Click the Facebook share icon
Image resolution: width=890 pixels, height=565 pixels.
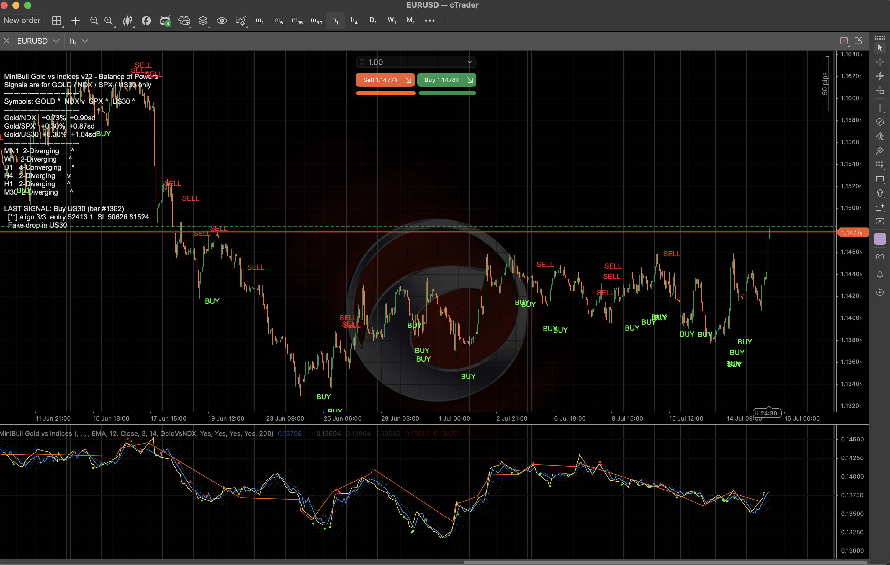pyautogui.click(x=146, y=21)
